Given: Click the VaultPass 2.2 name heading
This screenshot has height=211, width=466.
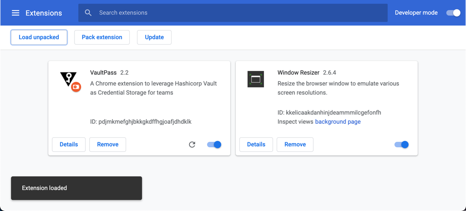Looking at the screenshot, I should 109,72.
